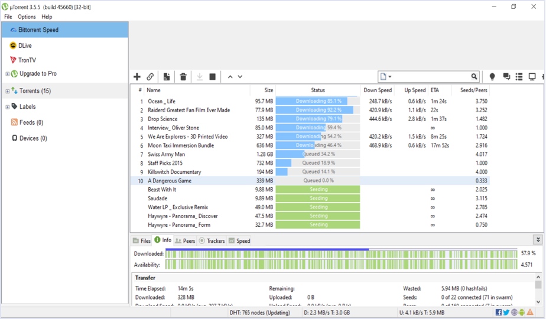Switch to the Trackers tab

pos(212,241)
